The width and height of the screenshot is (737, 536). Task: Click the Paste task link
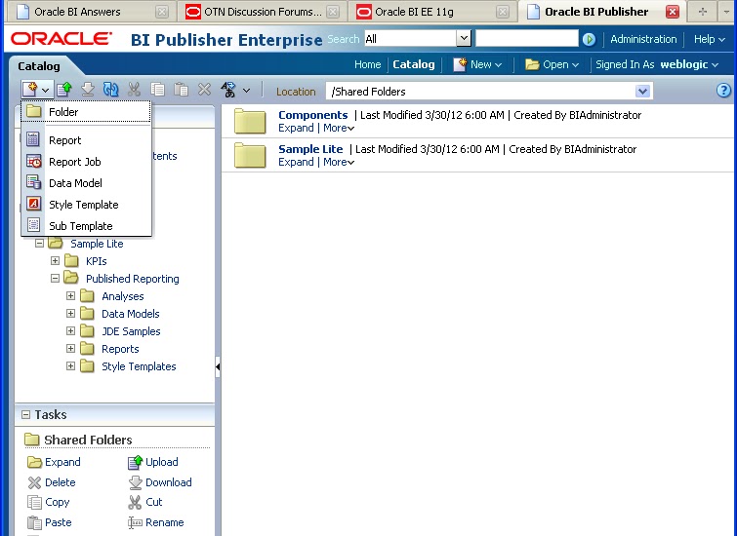pyautogui.click(x=58, y=522)
